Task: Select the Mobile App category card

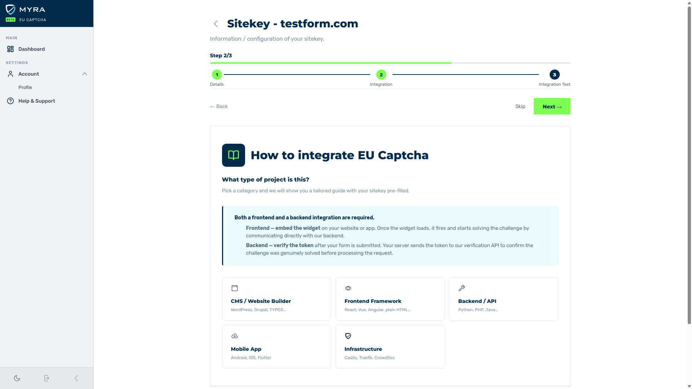Action: click(276, 346)
